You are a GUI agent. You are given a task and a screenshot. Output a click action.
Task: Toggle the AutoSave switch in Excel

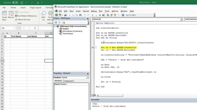15,2
